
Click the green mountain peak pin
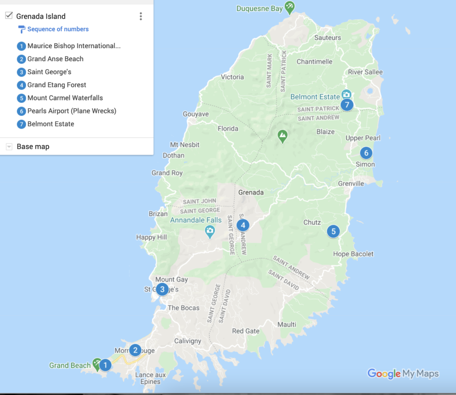point(282,136)
